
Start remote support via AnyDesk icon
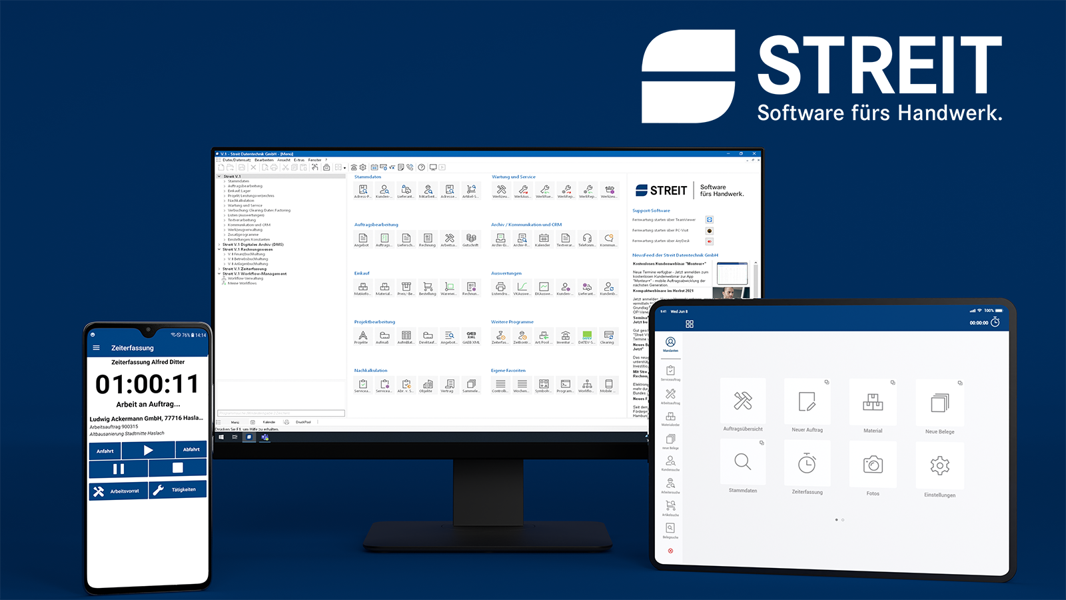pyautogui.click(x=710, y=241)
